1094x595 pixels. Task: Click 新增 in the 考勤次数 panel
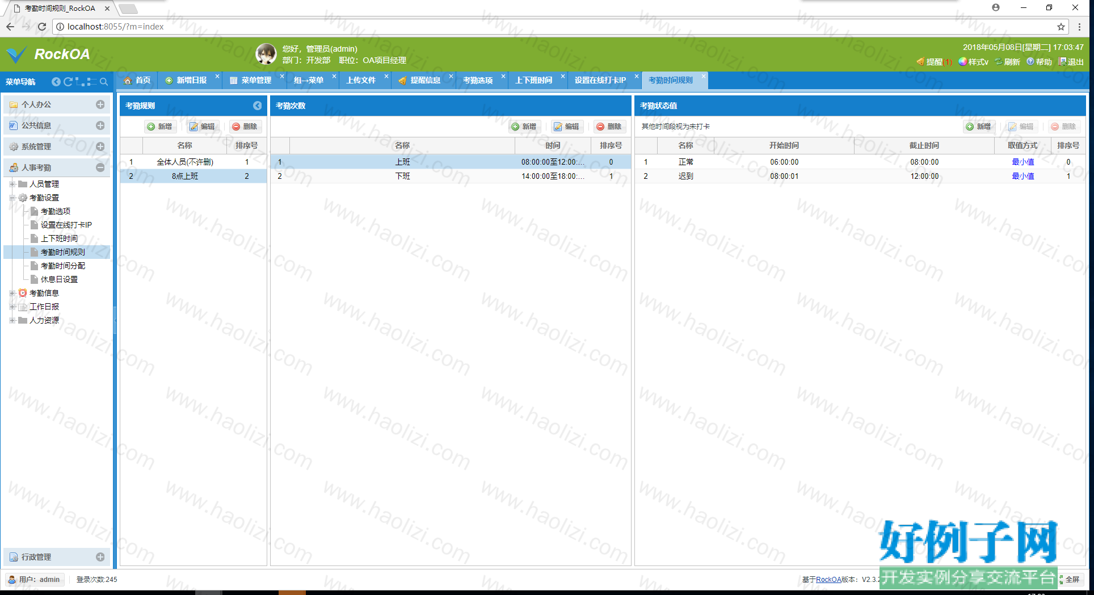click(x=524, y=127)
